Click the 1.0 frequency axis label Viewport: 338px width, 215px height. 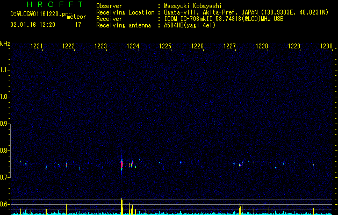pyautogui.click(x=4, y=97)
